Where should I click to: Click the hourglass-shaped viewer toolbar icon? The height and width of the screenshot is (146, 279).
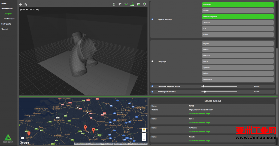(114, 4)
